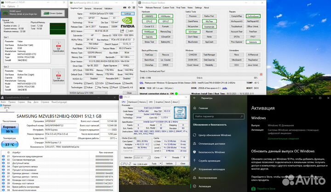
Task: Click the Validate button in CPU-Z
Action: pos(169,163)
